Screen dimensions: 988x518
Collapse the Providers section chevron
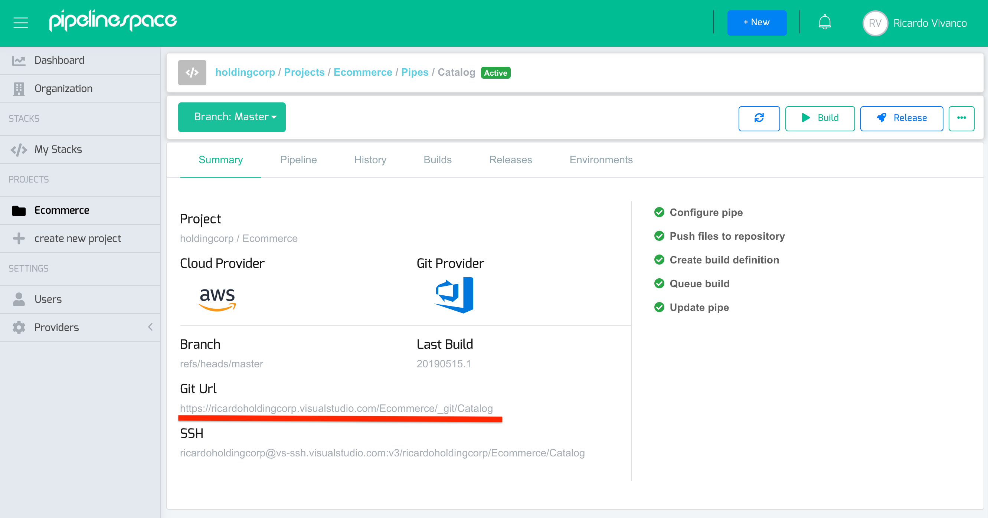pos(150,327)
